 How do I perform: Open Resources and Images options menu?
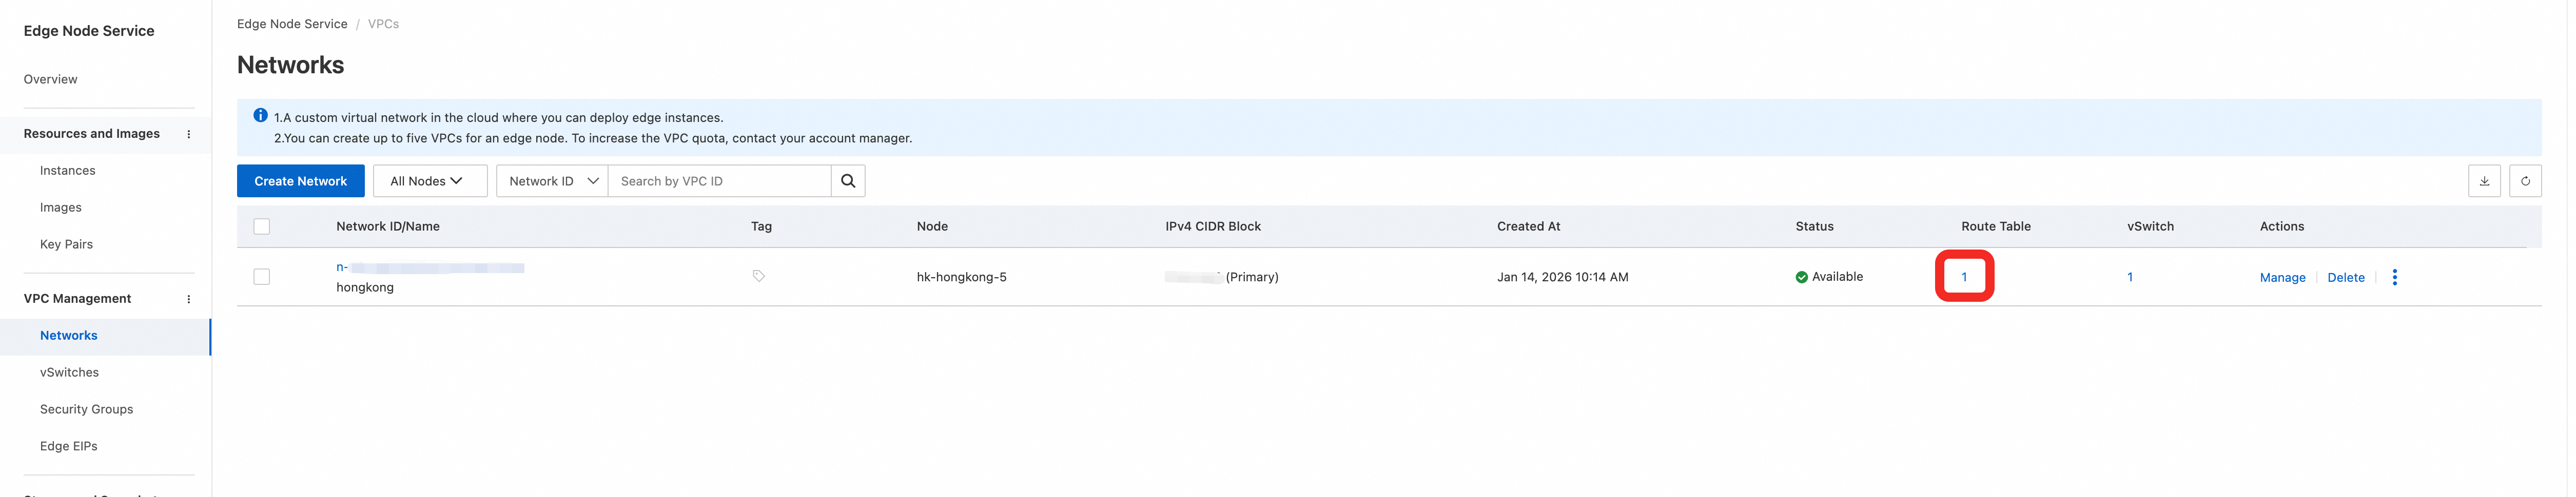pyautogui.click(x=189, y=134)
